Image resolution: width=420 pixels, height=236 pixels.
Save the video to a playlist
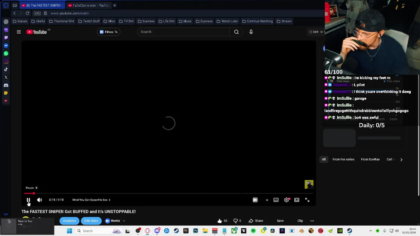[280, 221]
